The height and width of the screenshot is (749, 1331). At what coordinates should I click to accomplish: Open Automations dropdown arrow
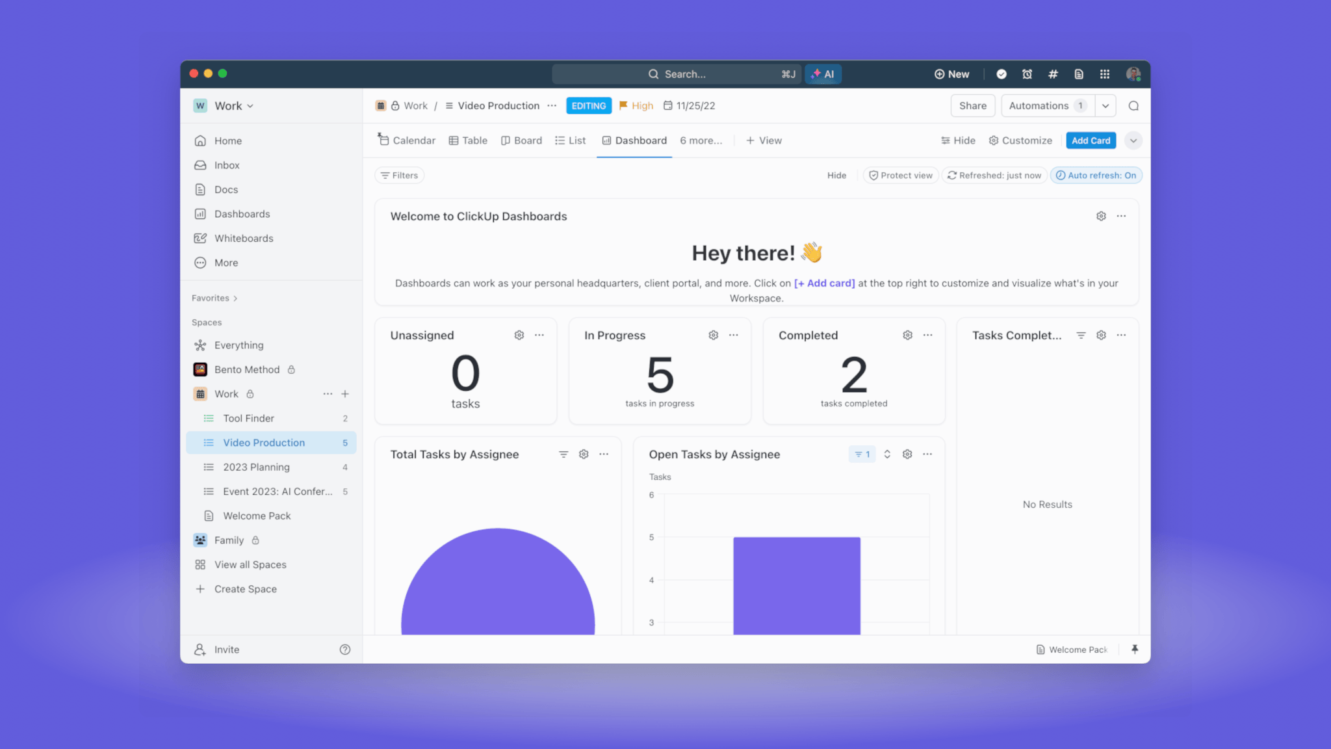point(1105,106)
